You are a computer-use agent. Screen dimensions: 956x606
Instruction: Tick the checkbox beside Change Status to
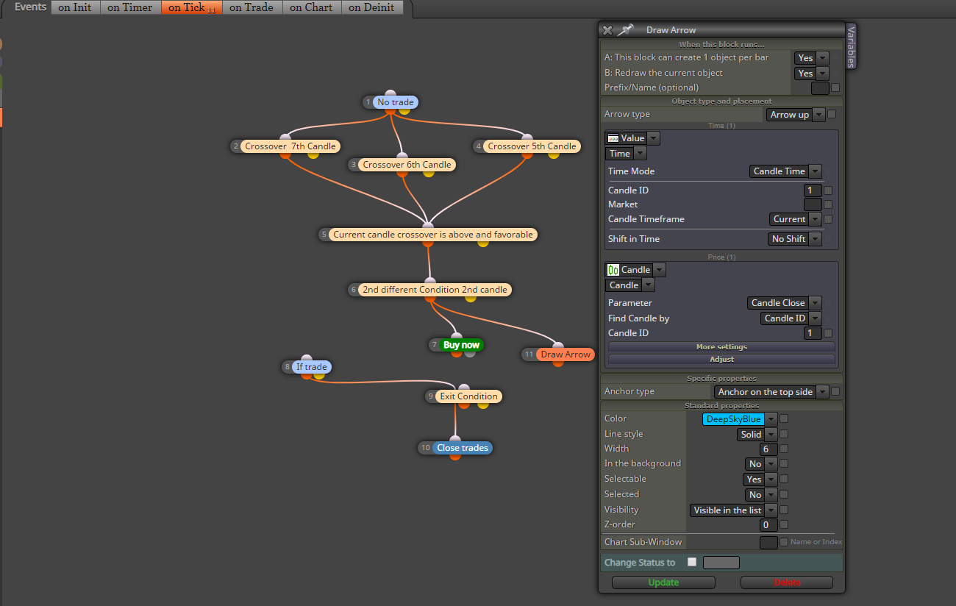691,562
